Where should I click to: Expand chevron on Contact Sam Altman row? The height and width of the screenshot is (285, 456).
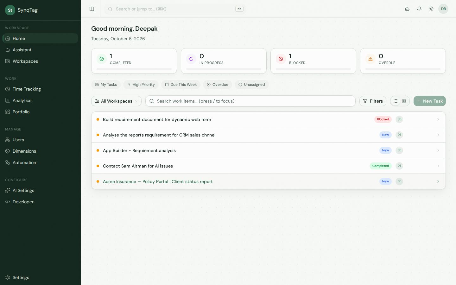438,166
